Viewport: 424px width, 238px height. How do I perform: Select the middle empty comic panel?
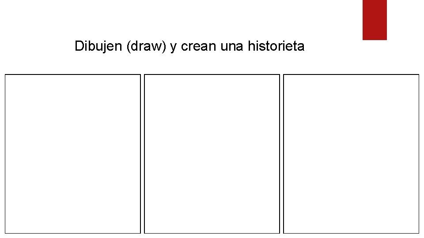[212, 154]
